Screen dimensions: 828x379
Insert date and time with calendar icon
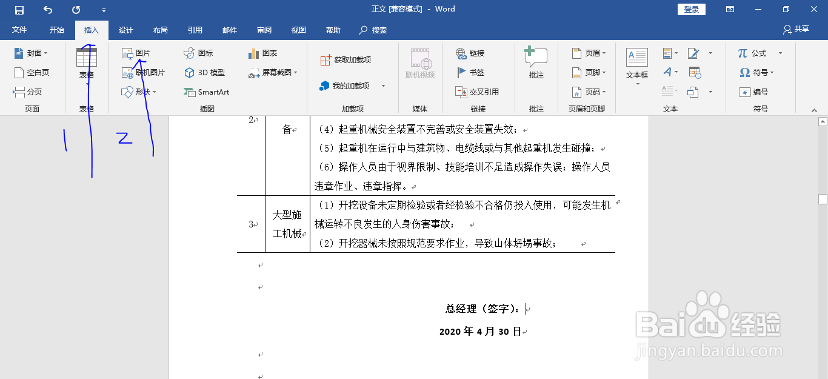[695, 72]
